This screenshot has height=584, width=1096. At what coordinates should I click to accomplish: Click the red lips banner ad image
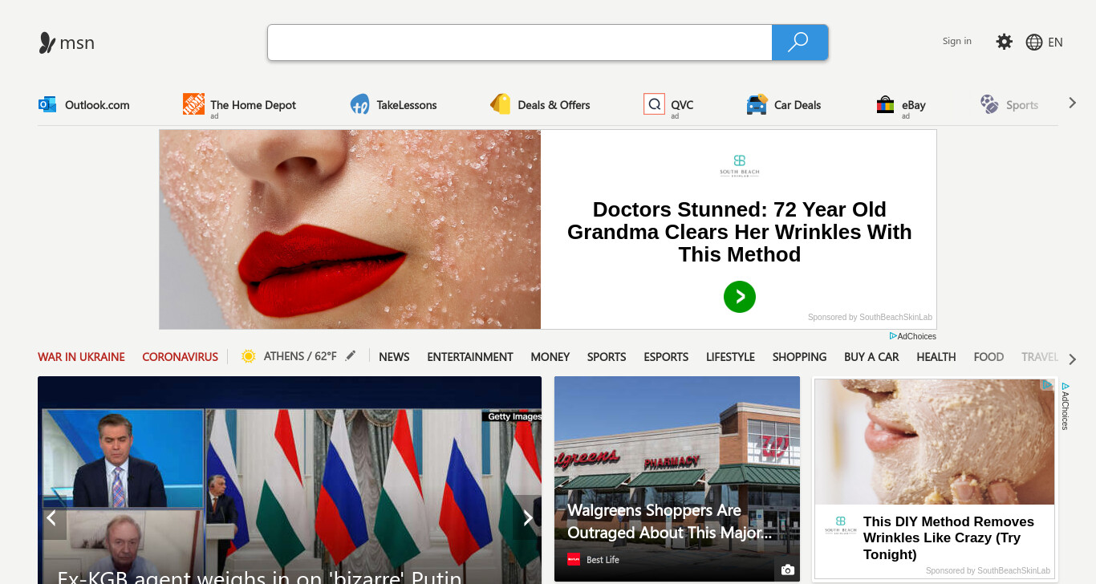pos(350,229)
